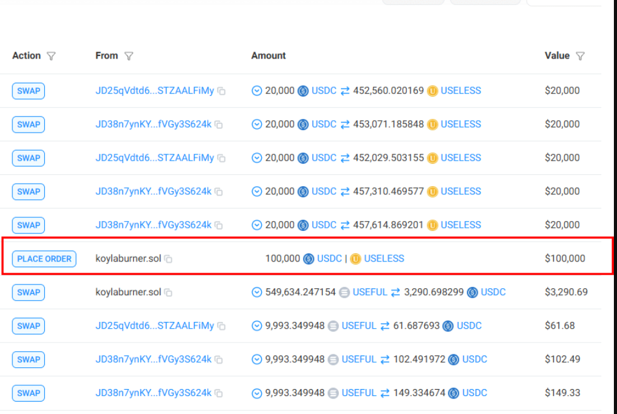
Task: Click USEFUL token icon in the $61.68 row
Action: point(333,326)
